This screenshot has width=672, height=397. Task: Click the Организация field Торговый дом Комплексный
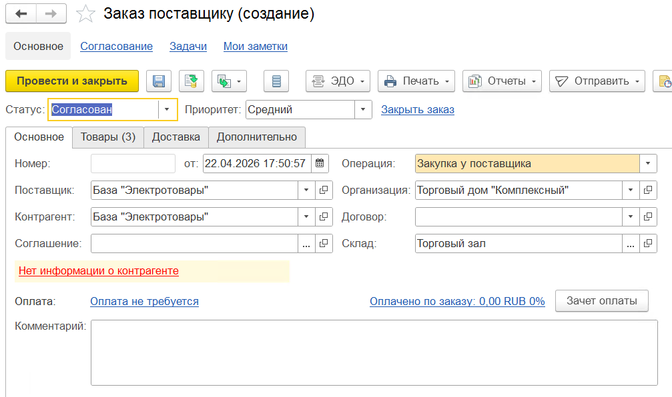coord(519,190)
